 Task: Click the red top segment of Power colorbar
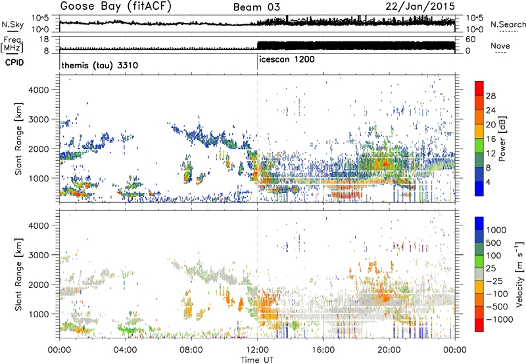click(479, 88)
